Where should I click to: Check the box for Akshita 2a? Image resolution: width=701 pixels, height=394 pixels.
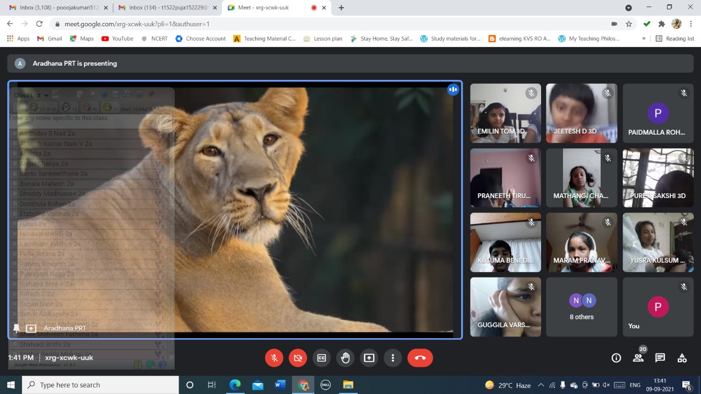pos(15,154)
